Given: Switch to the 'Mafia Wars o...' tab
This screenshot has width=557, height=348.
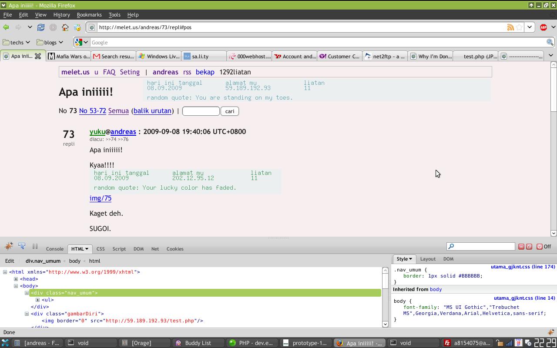Looking at the screenshot, I should pyautogui.click(x=69, y=56).
